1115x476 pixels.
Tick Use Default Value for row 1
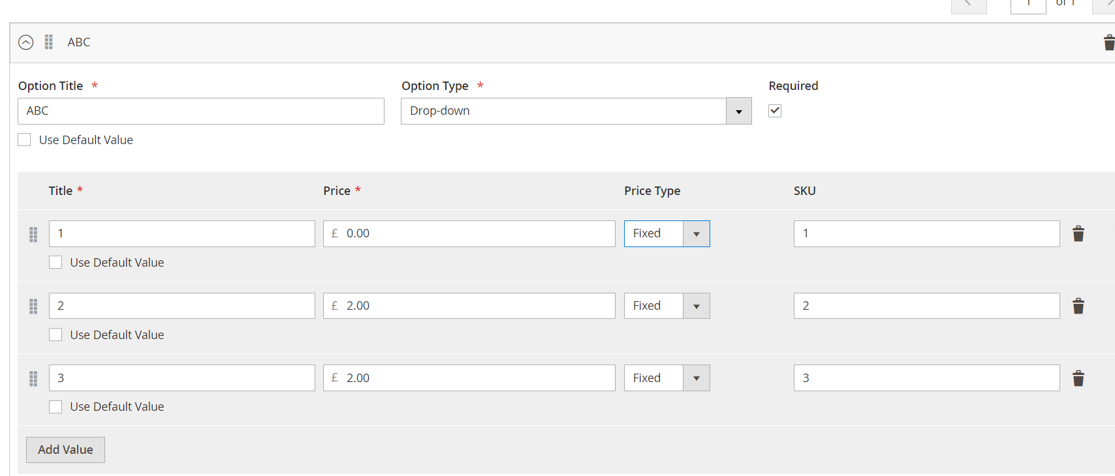55,262
